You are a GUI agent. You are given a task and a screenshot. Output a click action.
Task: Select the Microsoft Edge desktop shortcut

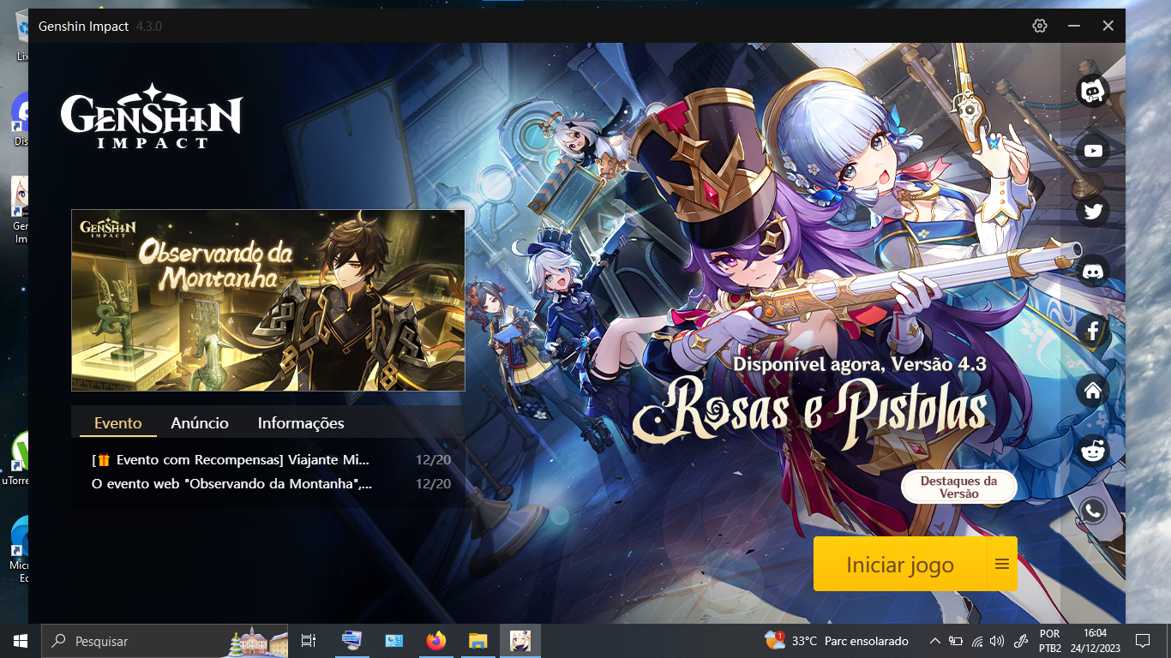point(19,549)
